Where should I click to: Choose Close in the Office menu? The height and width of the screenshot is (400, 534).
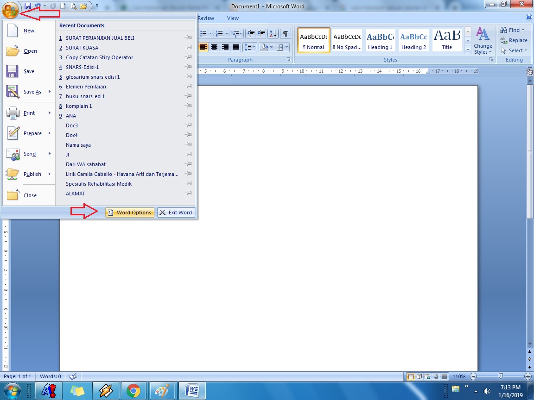(x=29, y=195)
